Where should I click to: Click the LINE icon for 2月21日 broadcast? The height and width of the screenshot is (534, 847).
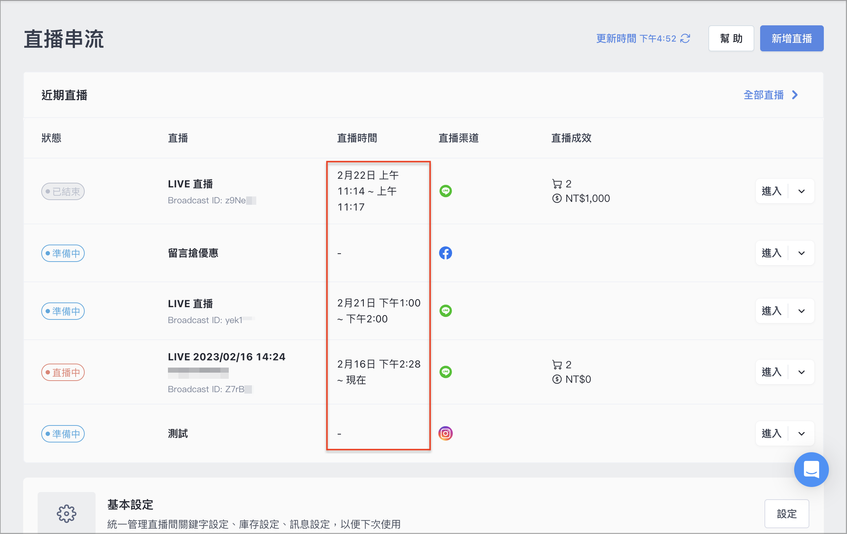[x=446, y=311]
